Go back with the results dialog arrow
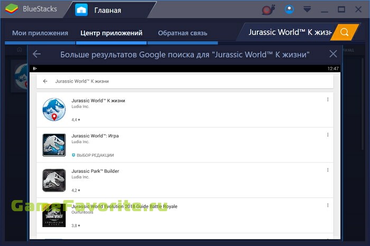 (x=36, y=54)
